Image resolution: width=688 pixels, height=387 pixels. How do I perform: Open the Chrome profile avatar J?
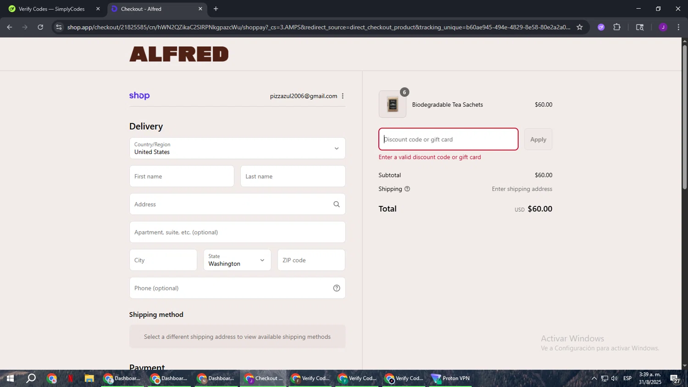(x=663, y=27)
